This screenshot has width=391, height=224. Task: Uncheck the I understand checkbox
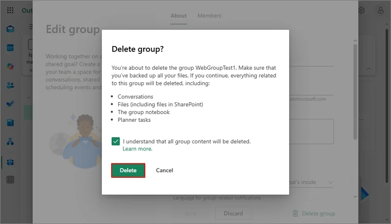(116, 141)
